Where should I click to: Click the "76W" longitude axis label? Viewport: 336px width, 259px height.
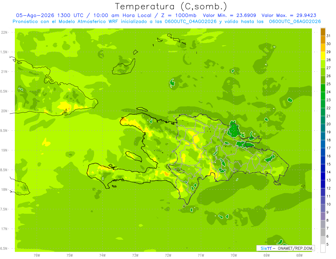[x=37, y=255]
